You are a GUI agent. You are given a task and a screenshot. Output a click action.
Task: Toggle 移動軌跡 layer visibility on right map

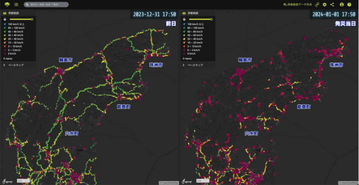click(184, 13)
